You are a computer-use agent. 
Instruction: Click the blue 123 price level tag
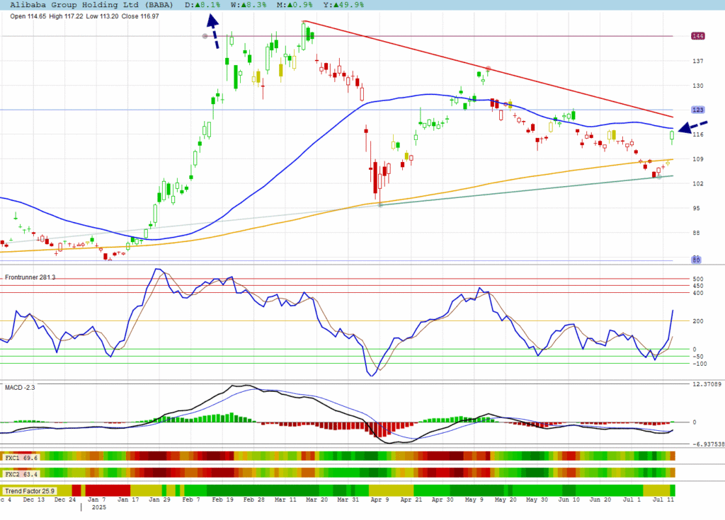point(697,110)
